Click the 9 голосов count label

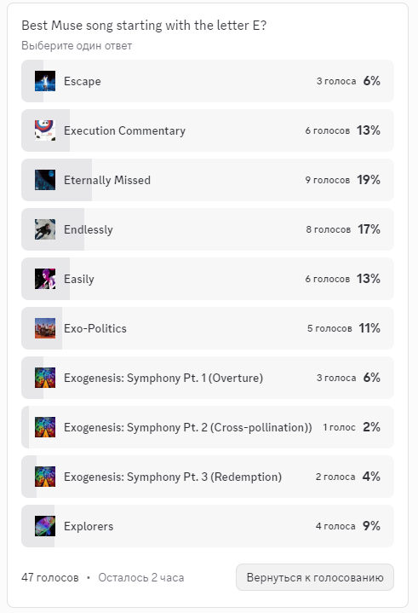coord(328,180)
